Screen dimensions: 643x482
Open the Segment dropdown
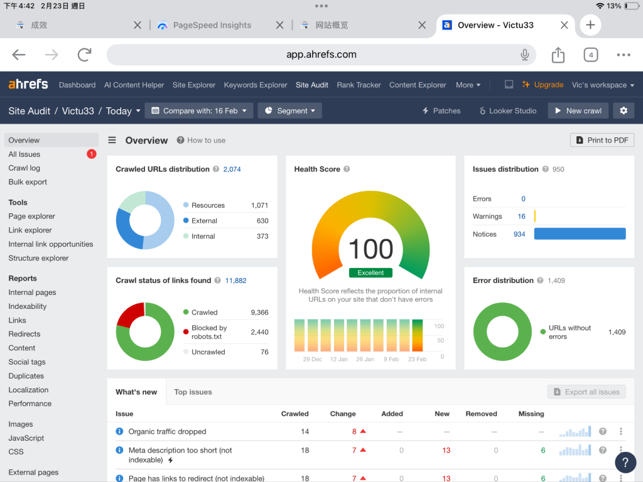coord(289,110)
